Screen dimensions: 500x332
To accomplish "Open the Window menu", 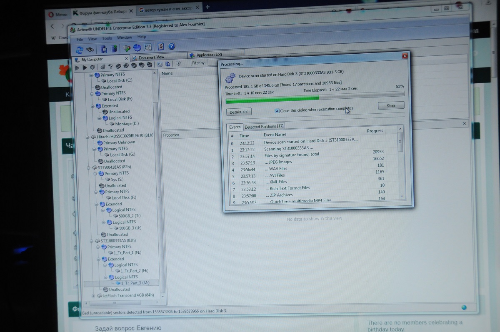I will [x=125, y=37].
